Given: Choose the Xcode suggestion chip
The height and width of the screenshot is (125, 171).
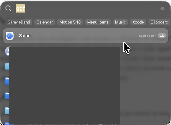Looking at the screenshot, I should point(138,22).
